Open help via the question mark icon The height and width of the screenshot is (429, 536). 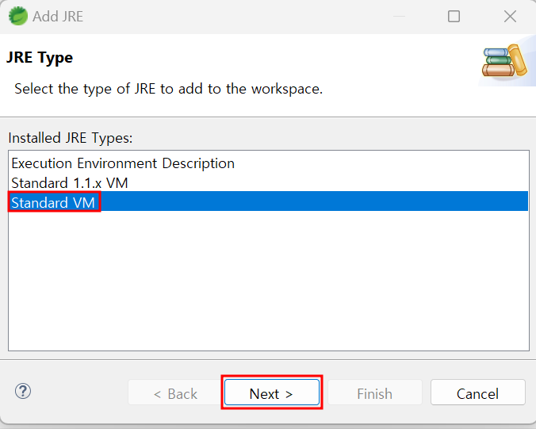[23, 391]
